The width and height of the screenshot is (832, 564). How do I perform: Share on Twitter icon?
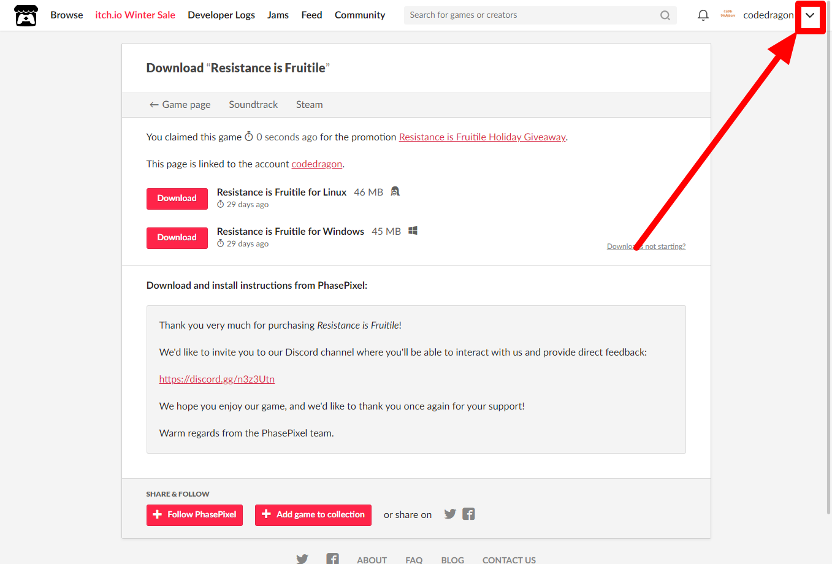click(450, 514)
